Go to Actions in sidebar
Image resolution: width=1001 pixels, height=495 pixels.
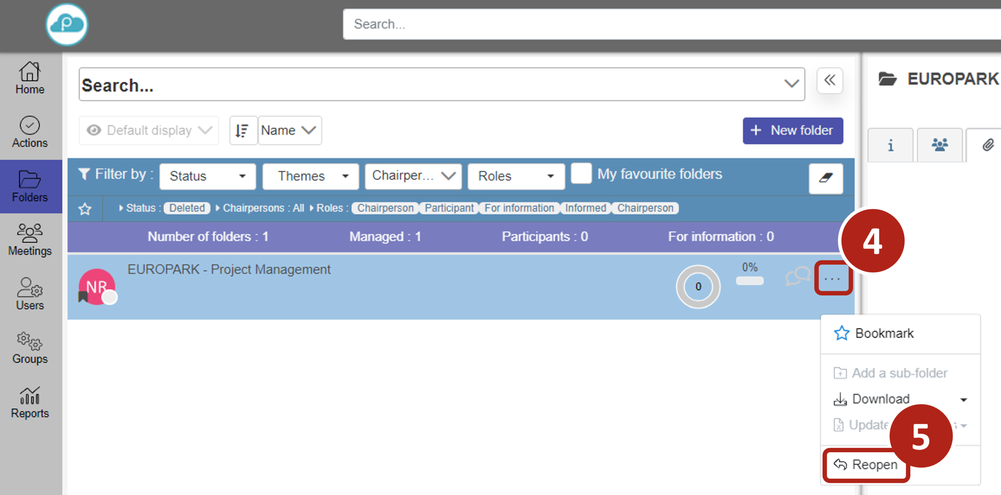(x=30, y=132)
